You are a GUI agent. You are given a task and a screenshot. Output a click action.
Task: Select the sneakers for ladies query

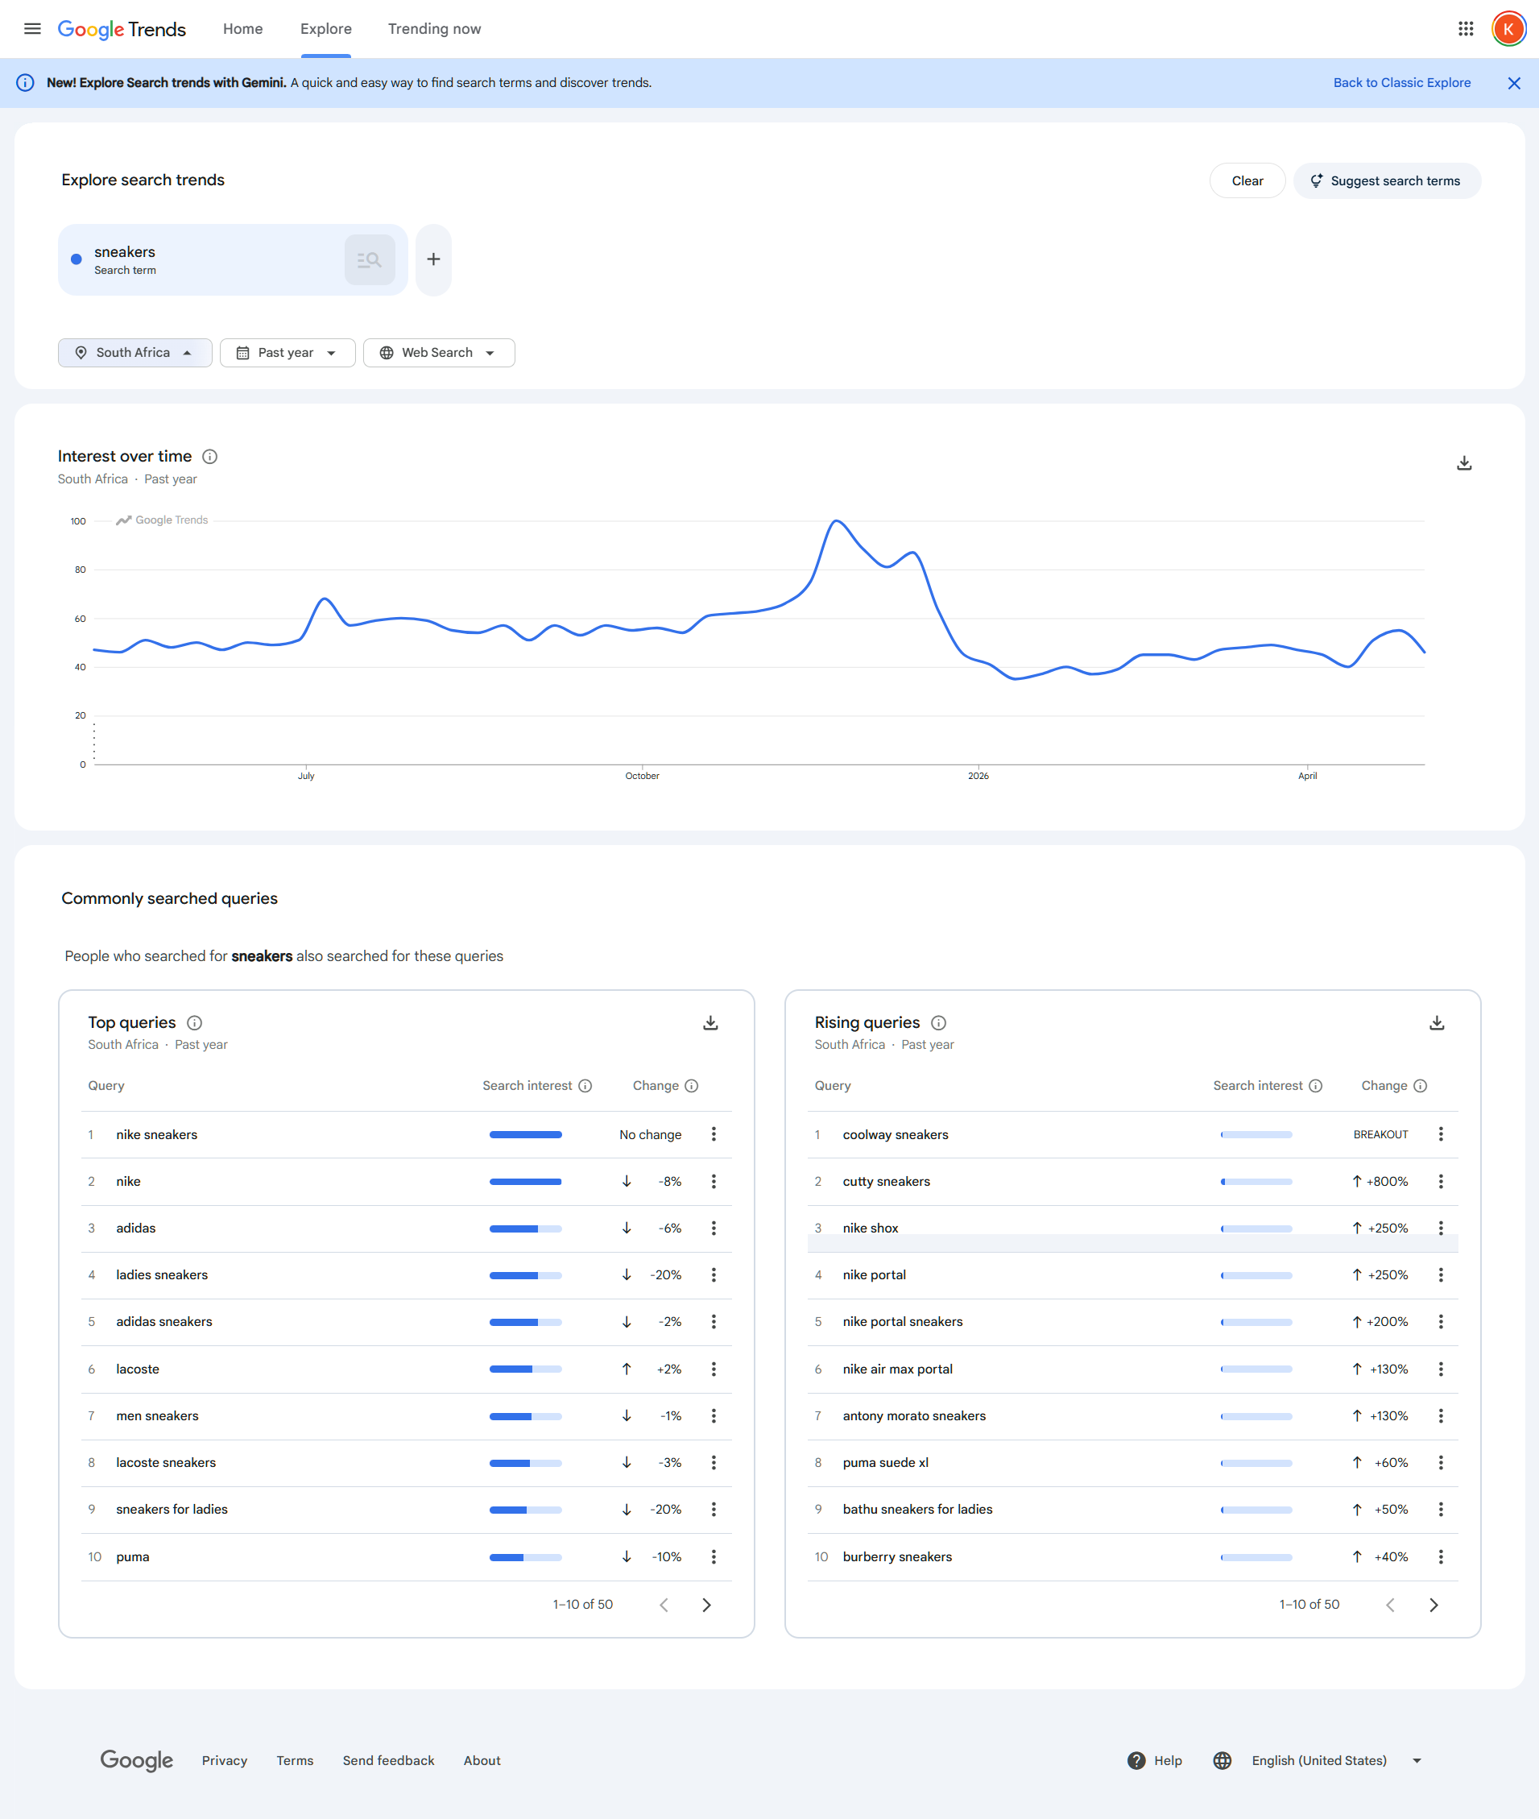click(x=172, y=1509)
